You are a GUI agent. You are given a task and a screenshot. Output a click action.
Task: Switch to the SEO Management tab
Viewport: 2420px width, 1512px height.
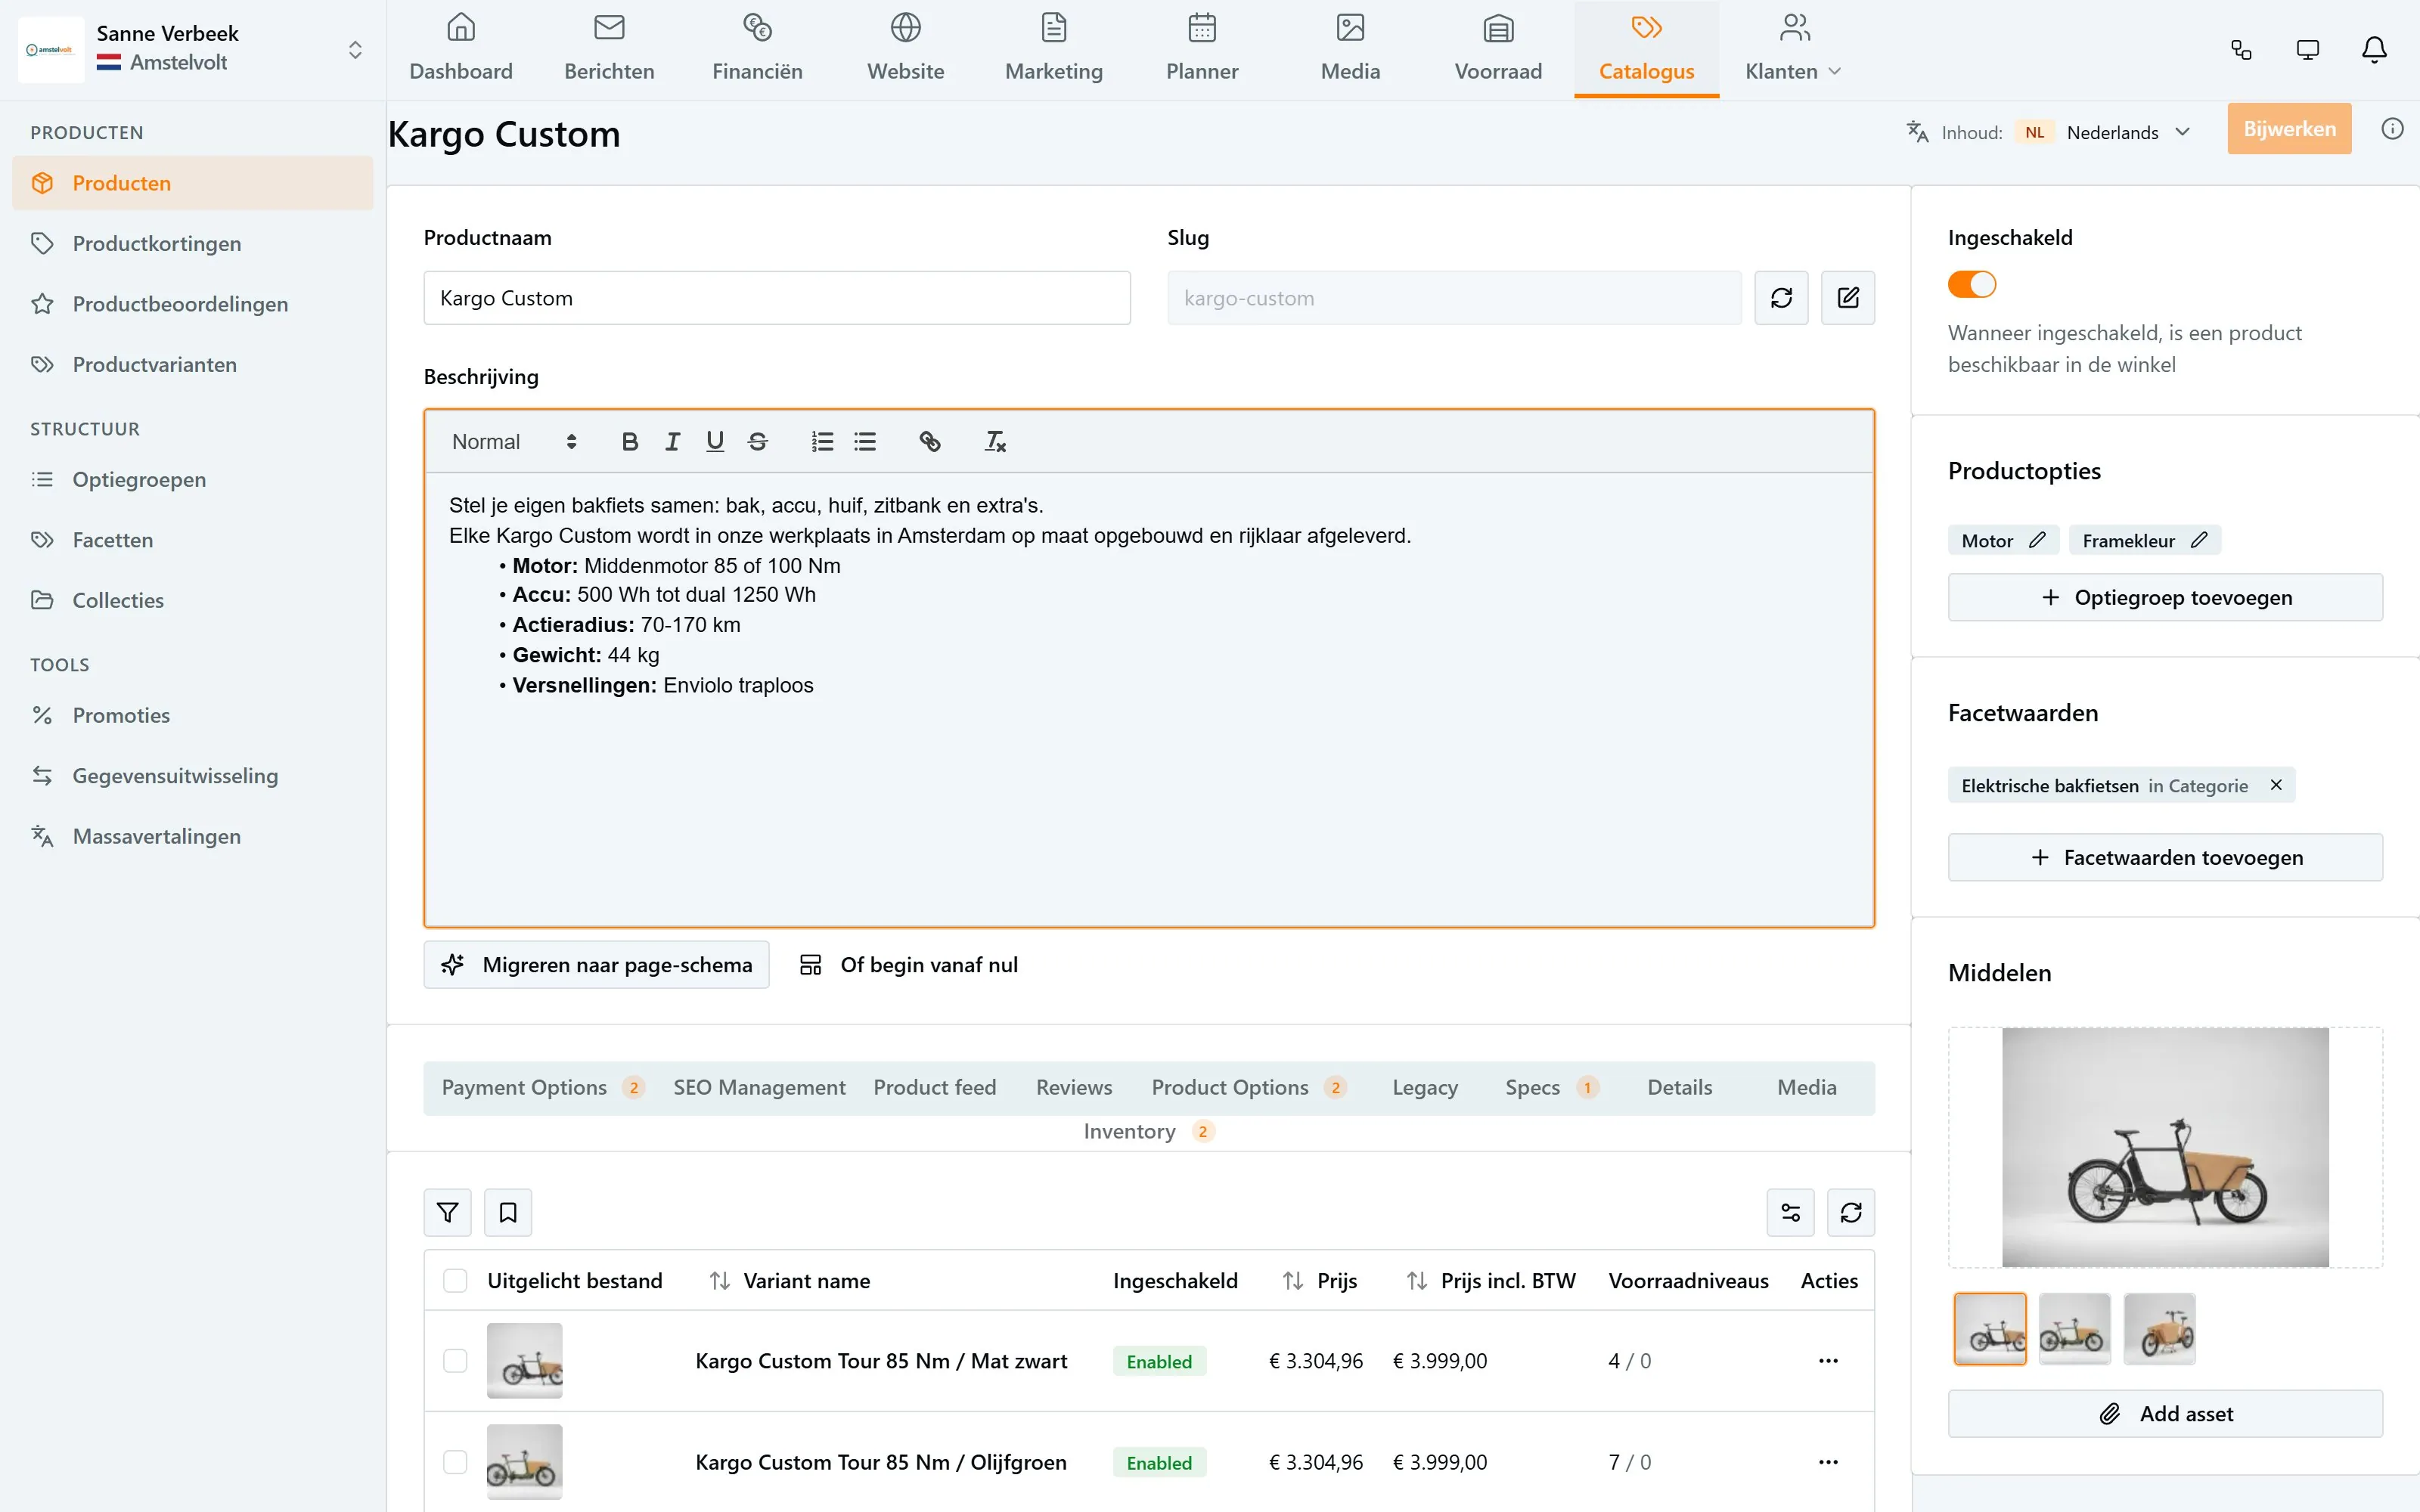coord(759,1087)
